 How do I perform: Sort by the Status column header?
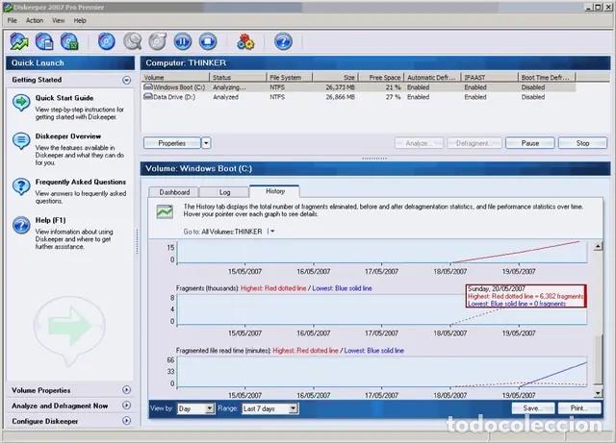[x=238, y=77]
